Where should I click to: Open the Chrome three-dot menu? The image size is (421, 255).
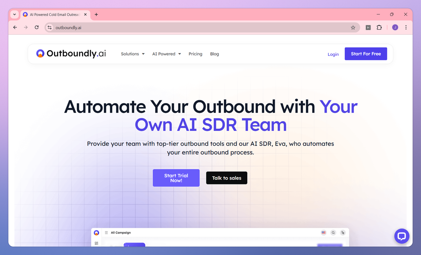pos(406,27)
